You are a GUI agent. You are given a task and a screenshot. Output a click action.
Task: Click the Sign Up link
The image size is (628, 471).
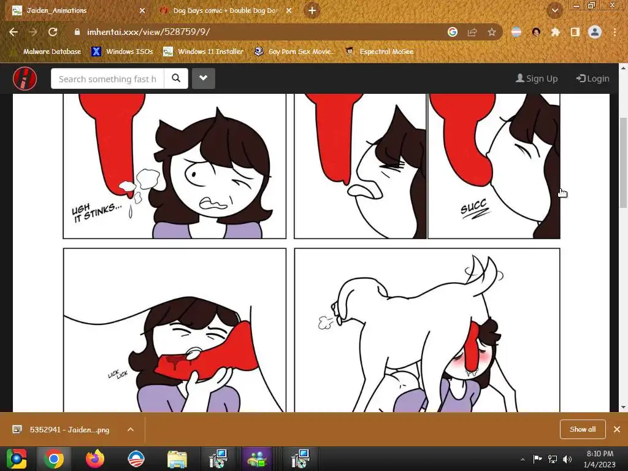point(537,78)
